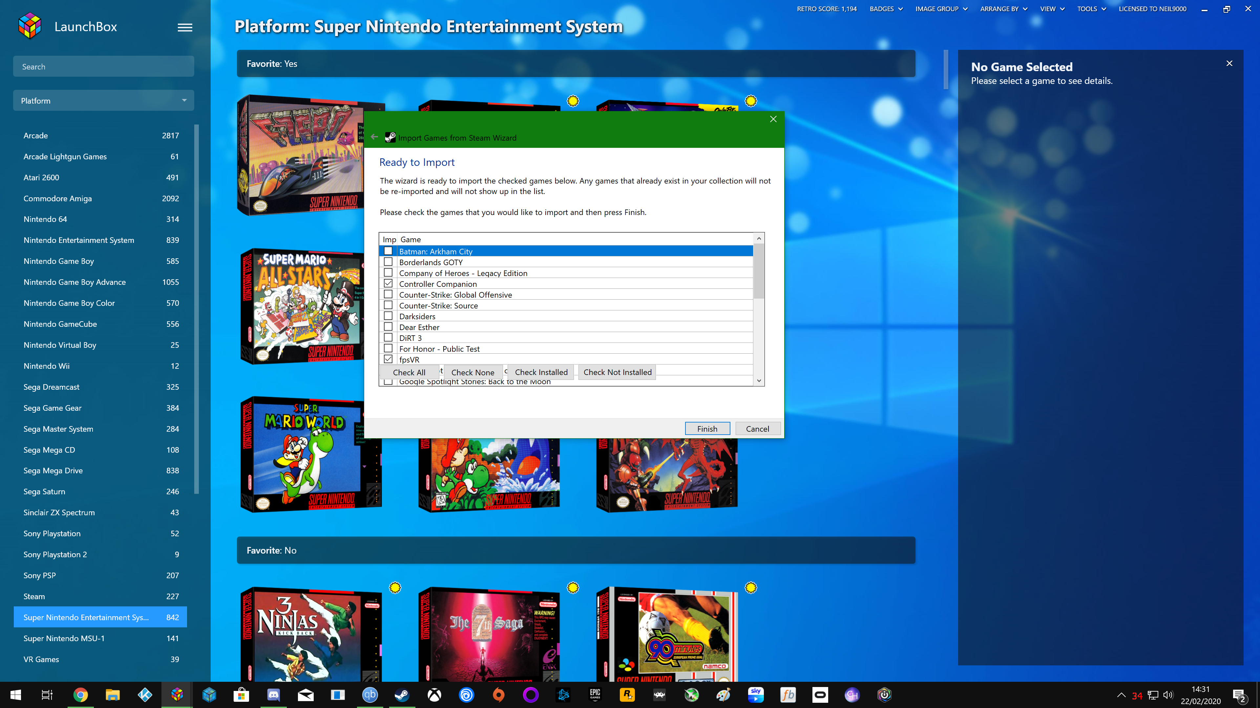Expand the Tools menu

point(1091,9)
